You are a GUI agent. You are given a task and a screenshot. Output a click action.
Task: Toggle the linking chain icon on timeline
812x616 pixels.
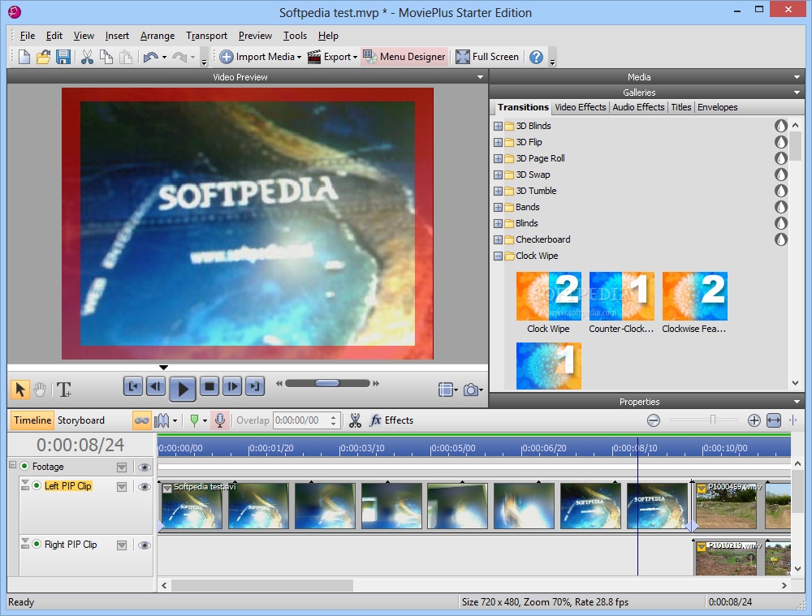click(141, 420)
